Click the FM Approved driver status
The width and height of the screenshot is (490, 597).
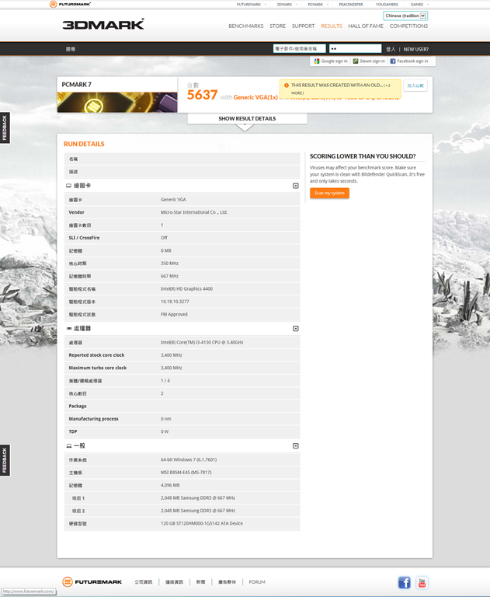tap(174, 315)
